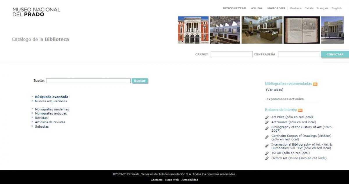Click the Prado facade thumbnail image
The image size is (349, 184).
point(193,30)
